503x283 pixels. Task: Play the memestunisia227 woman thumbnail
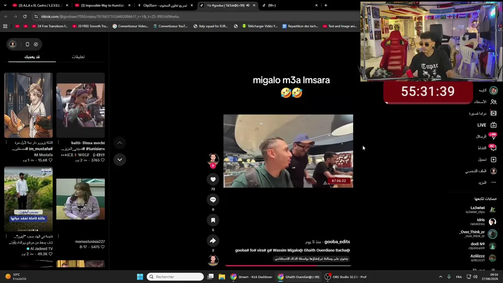(x=81, y=199)
